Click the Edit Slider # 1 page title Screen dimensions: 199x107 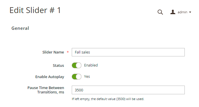35,10
